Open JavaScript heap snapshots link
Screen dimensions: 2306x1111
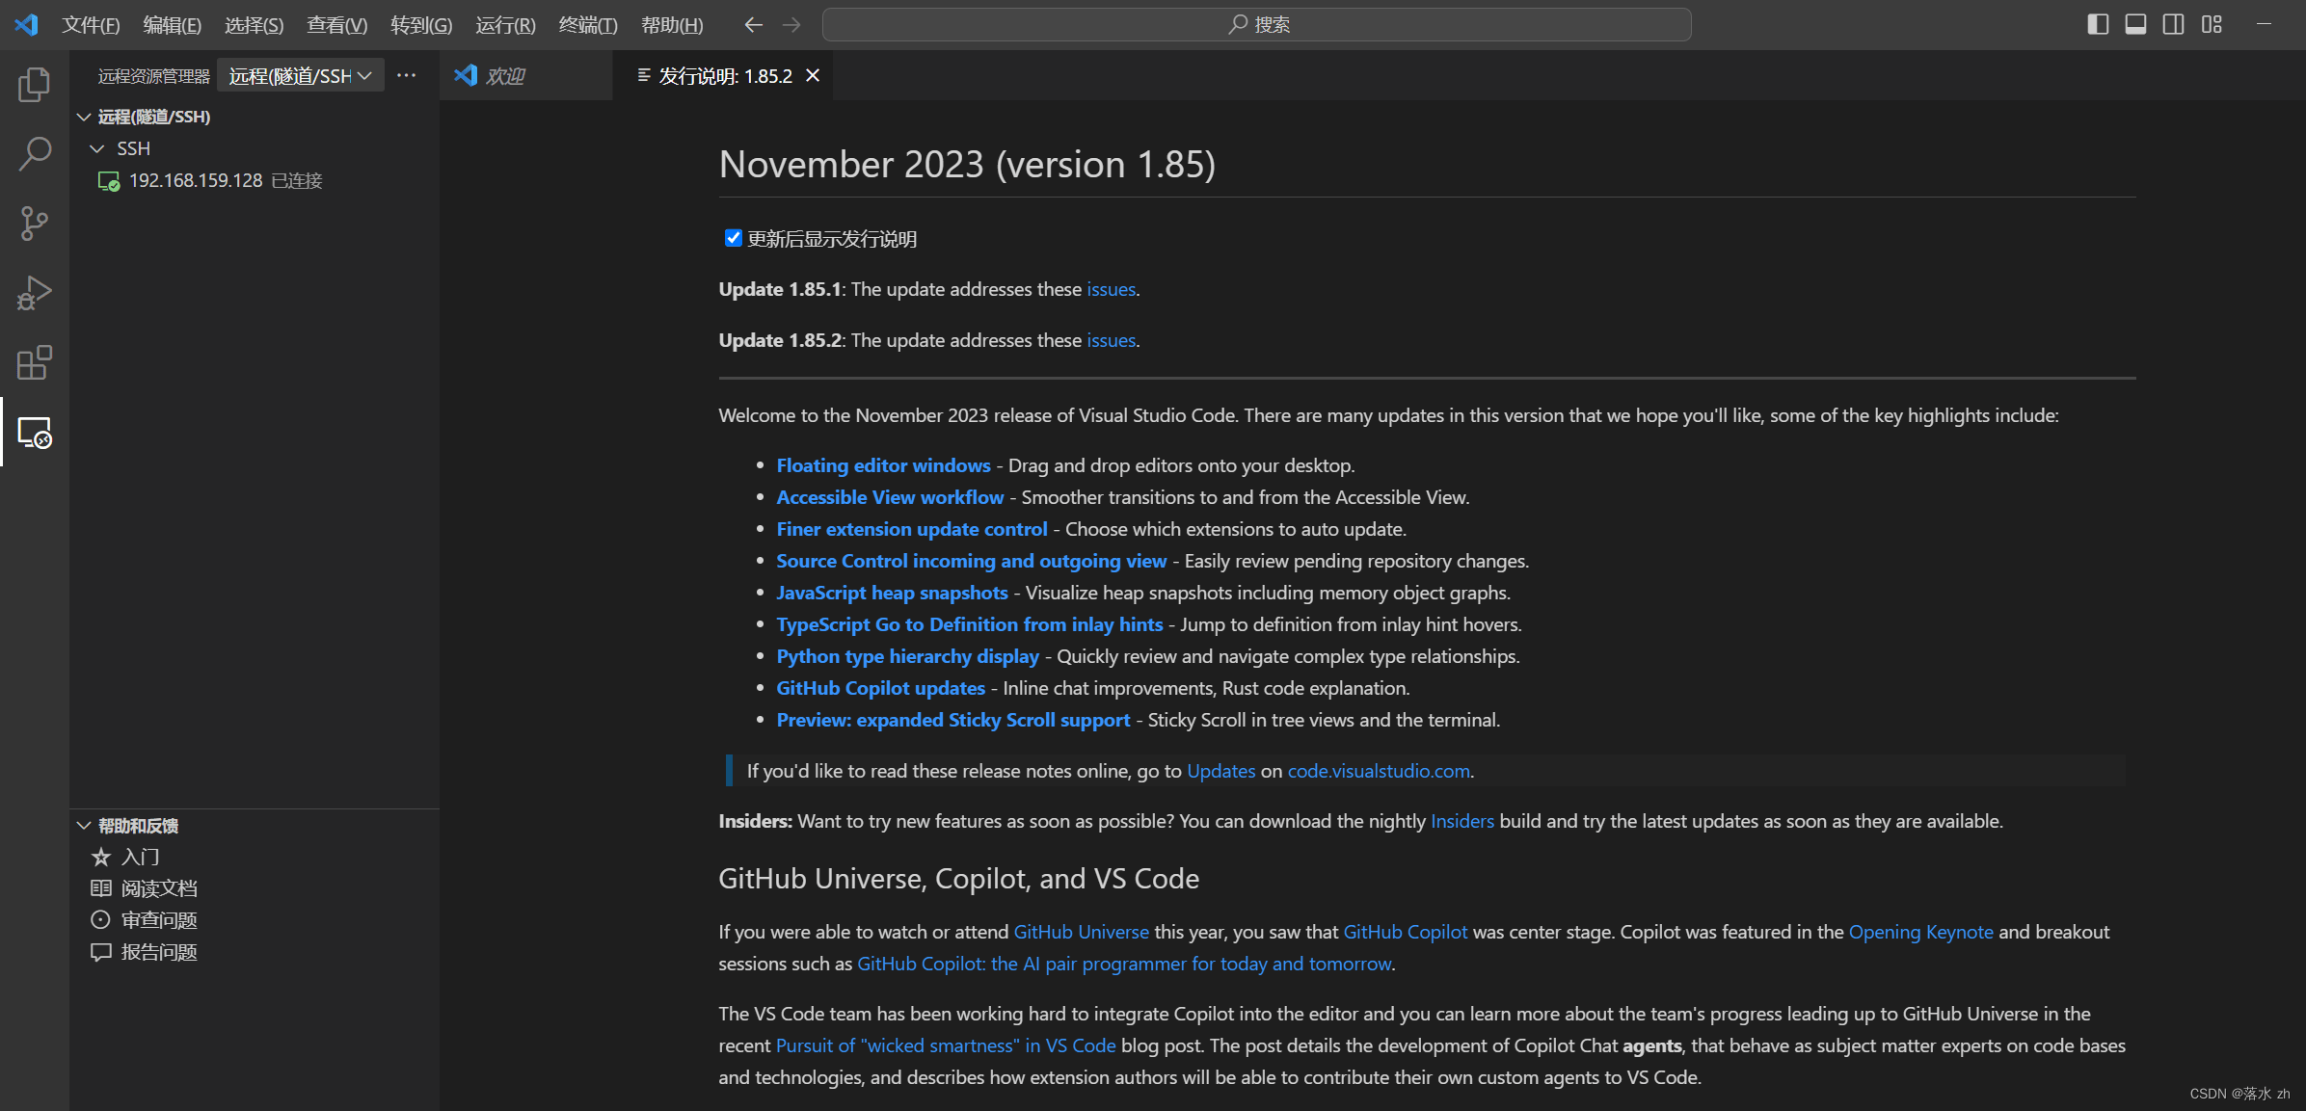click(x=892, y=593)
